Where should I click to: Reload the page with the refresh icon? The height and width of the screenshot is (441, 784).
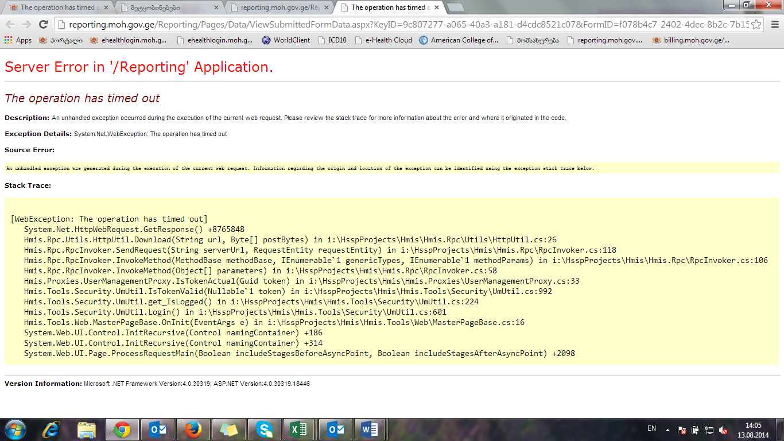click(x=43, y=24)
